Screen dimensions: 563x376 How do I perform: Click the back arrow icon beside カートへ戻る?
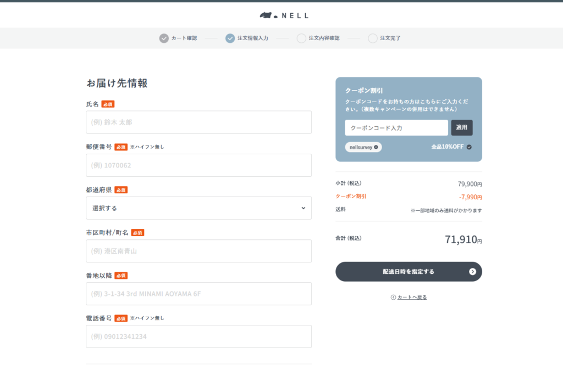click(393, 298)
